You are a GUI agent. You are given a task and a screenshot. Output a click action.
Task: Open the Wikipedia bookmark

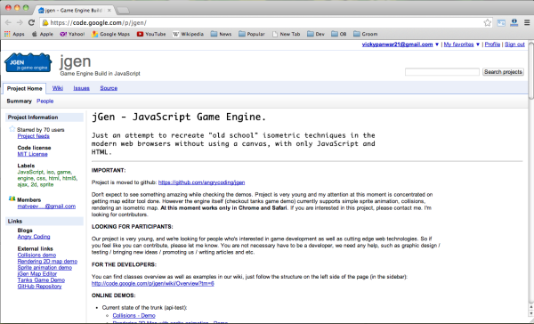pos(189,34)
